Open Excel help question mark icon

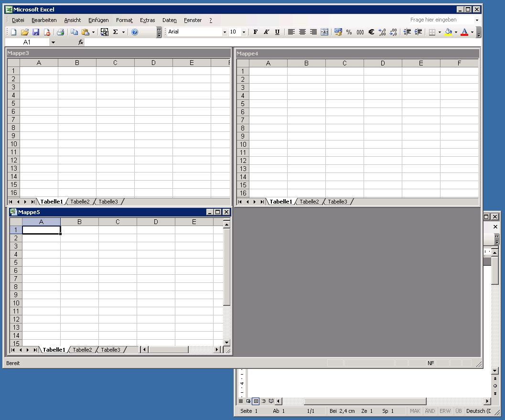pos(135,32)
